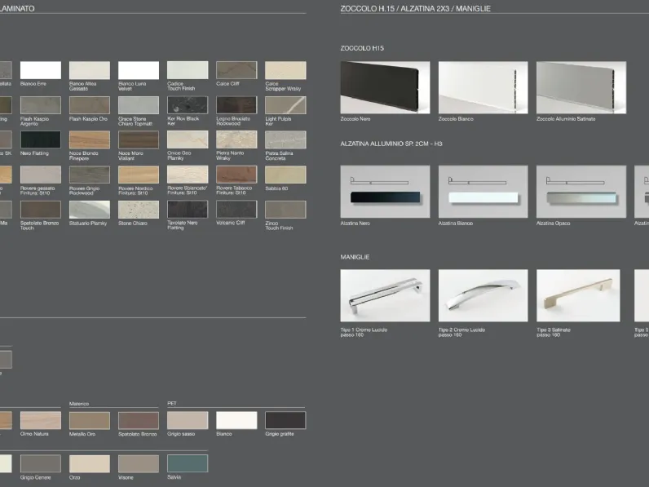Select the Onice Geo Plamky swatch
The width and height of the screenshot is (649, 487).
coord(188,140)
